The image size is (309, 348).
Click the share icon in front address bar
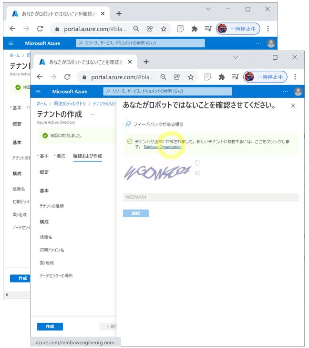click(177, 77)
